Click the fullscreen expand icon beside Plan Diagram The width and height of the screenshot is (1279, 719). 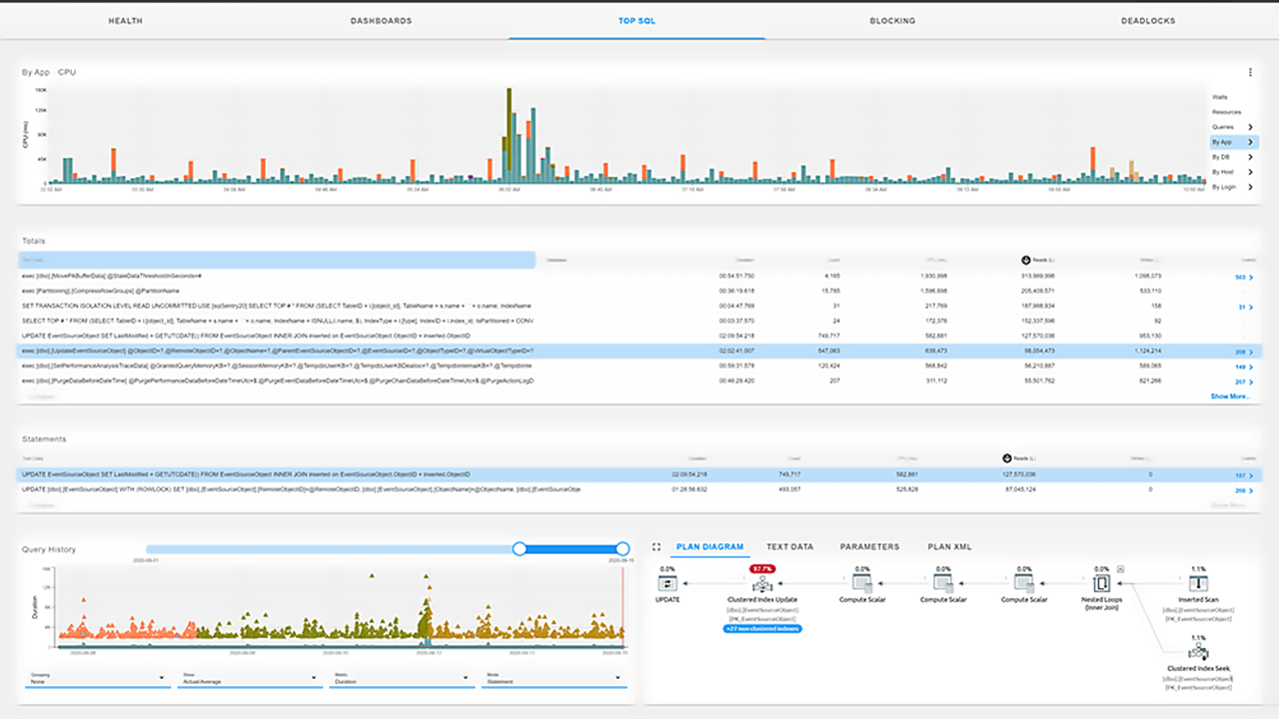coord(656,547)
